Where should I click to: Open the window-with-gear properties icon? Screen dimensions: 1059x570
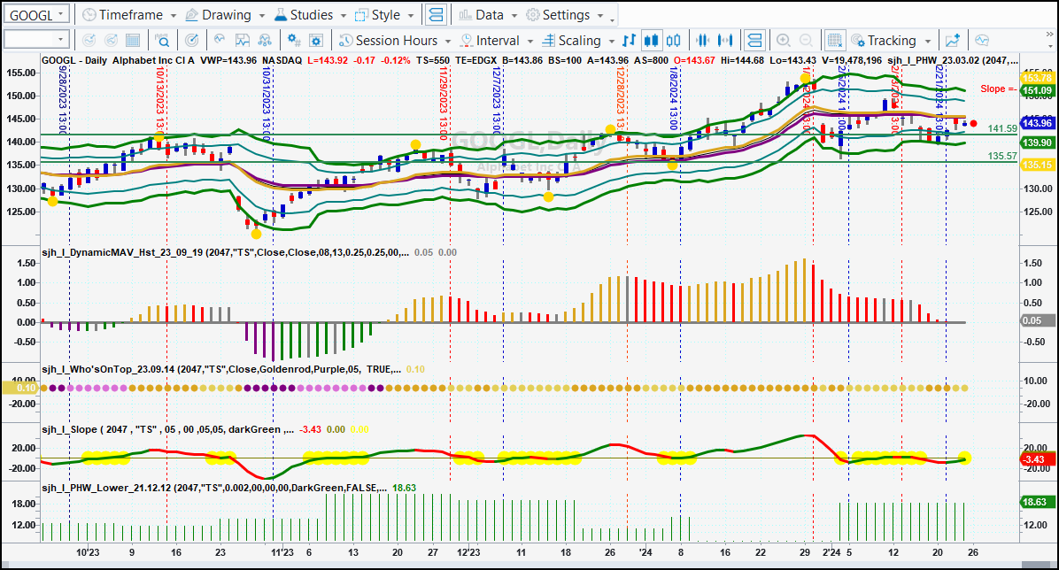click(x=316, y=41)
